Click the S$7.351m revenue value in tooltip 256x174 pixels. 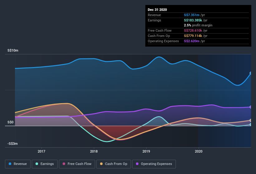point(192,15)
